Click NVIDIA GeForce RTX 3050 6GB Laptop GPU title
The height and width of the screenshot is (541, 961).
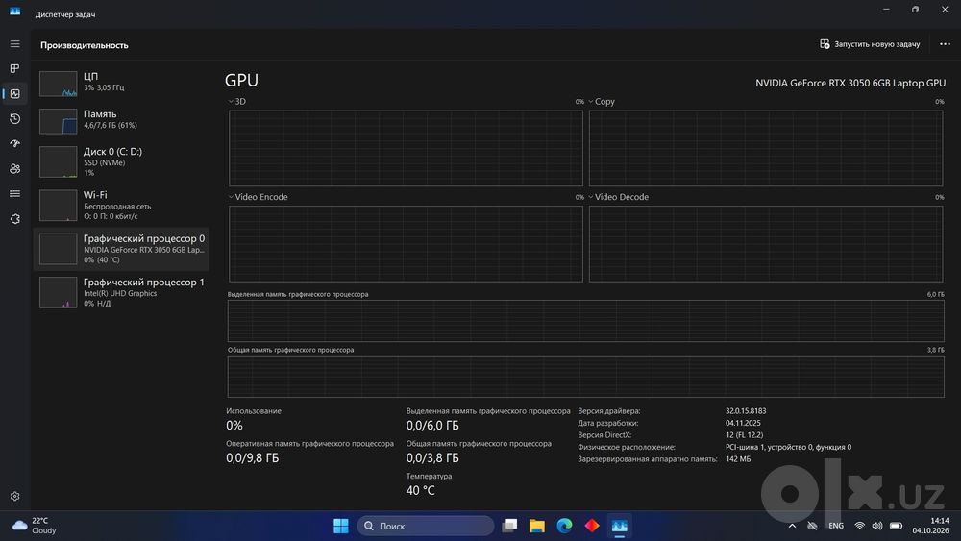850,83
